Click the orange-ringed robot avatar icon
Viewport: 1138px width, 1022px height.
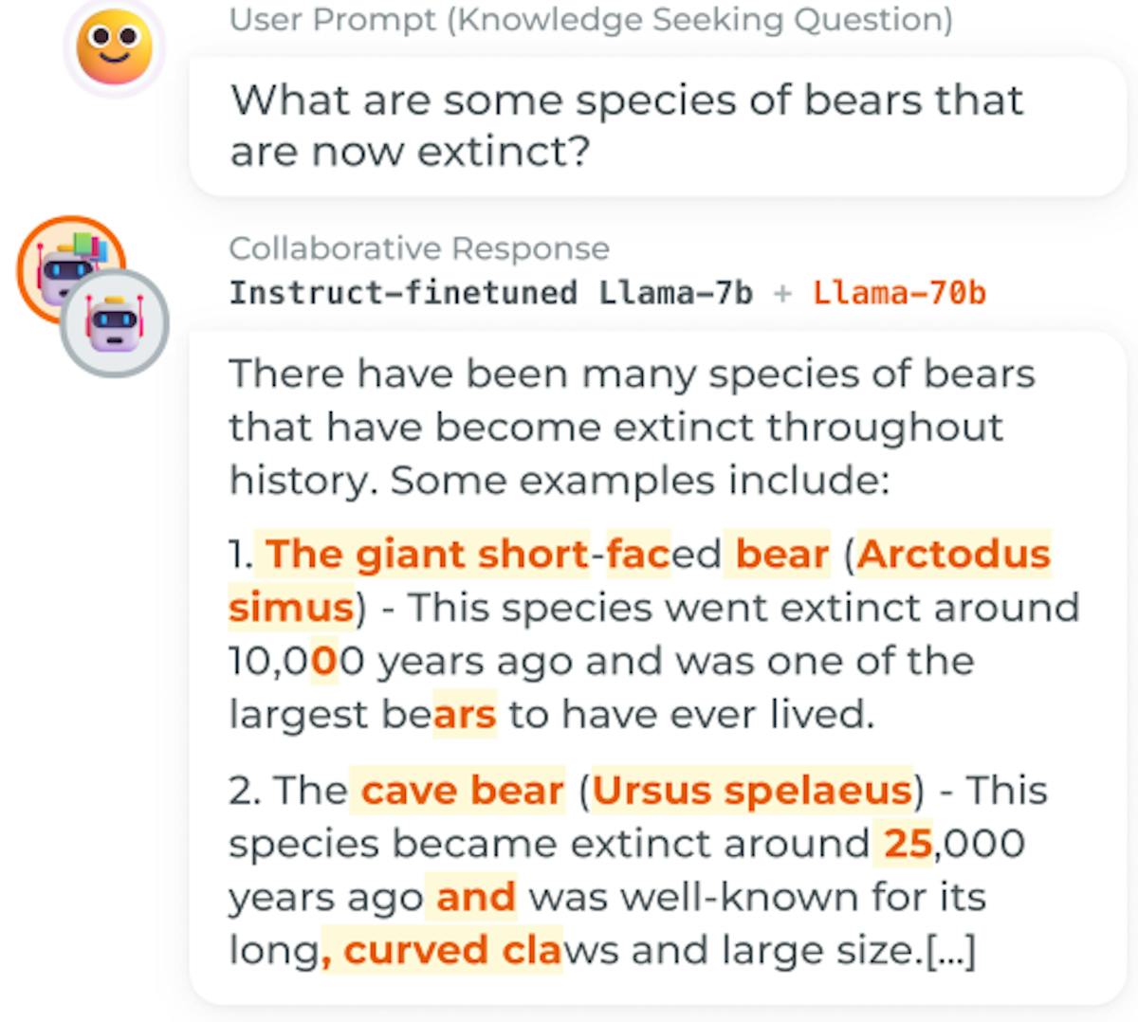(71, 267)
